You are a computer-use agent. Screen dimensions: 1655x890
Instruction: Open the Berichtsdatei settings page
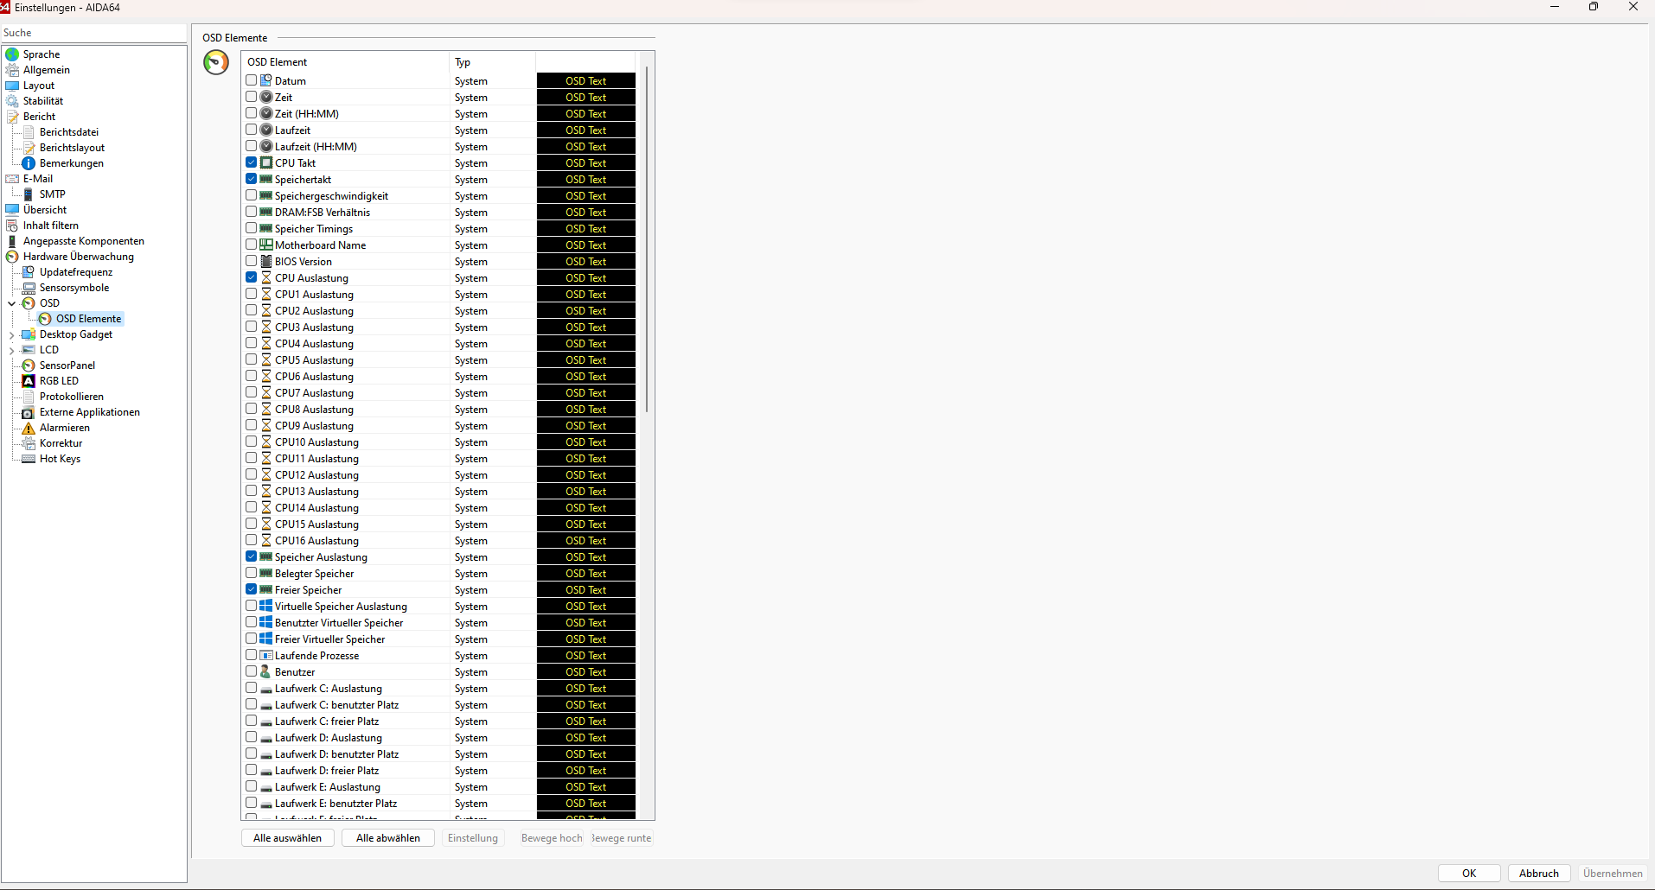69,132
